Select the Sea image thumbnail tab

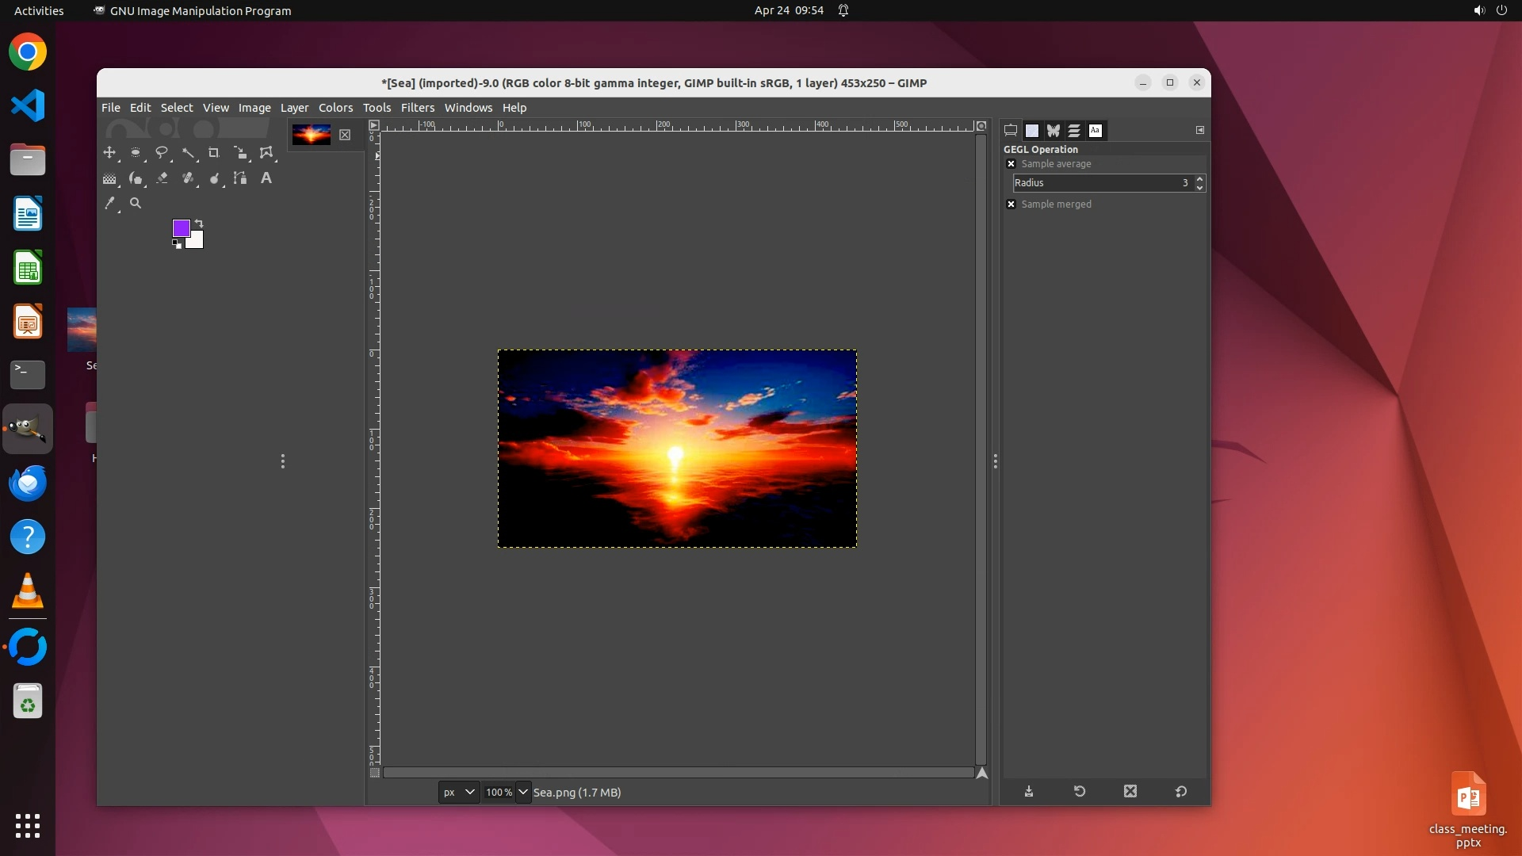312,135
